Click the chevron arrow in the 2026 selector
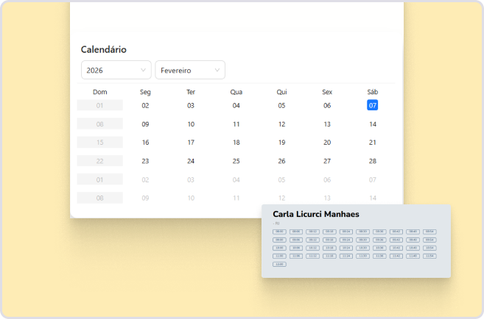The image size is (484, 319). click(x=143, y=71)
